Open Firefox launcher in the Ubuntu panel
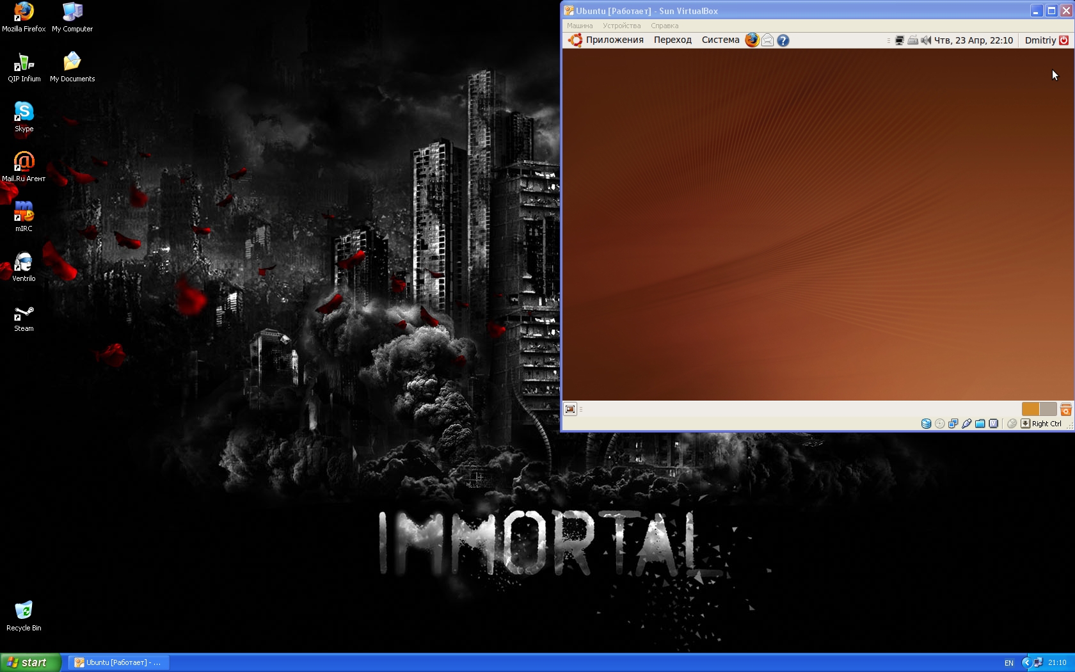 tap(752, 40)
